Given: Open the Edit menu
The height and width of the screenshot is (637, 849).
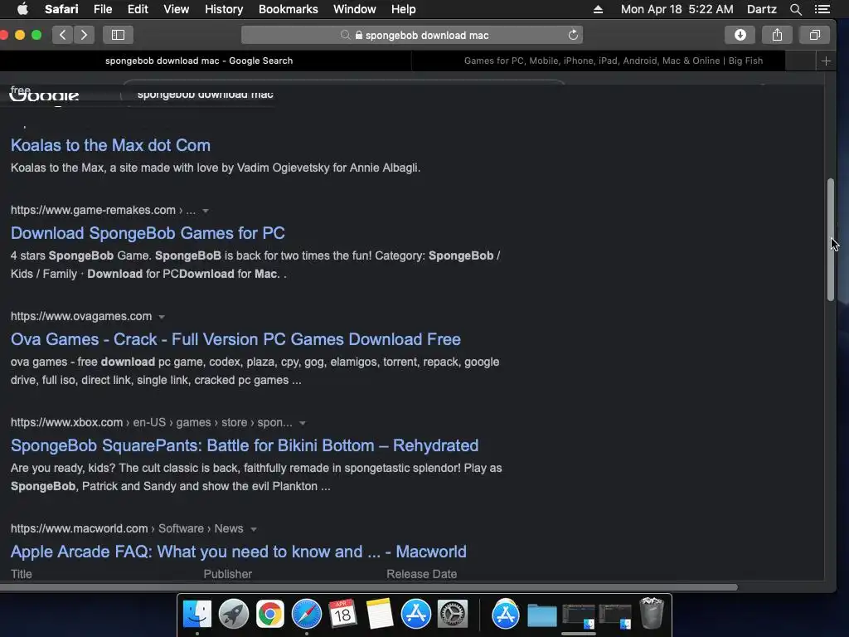Looking at the screenshot, I should 138,9.
